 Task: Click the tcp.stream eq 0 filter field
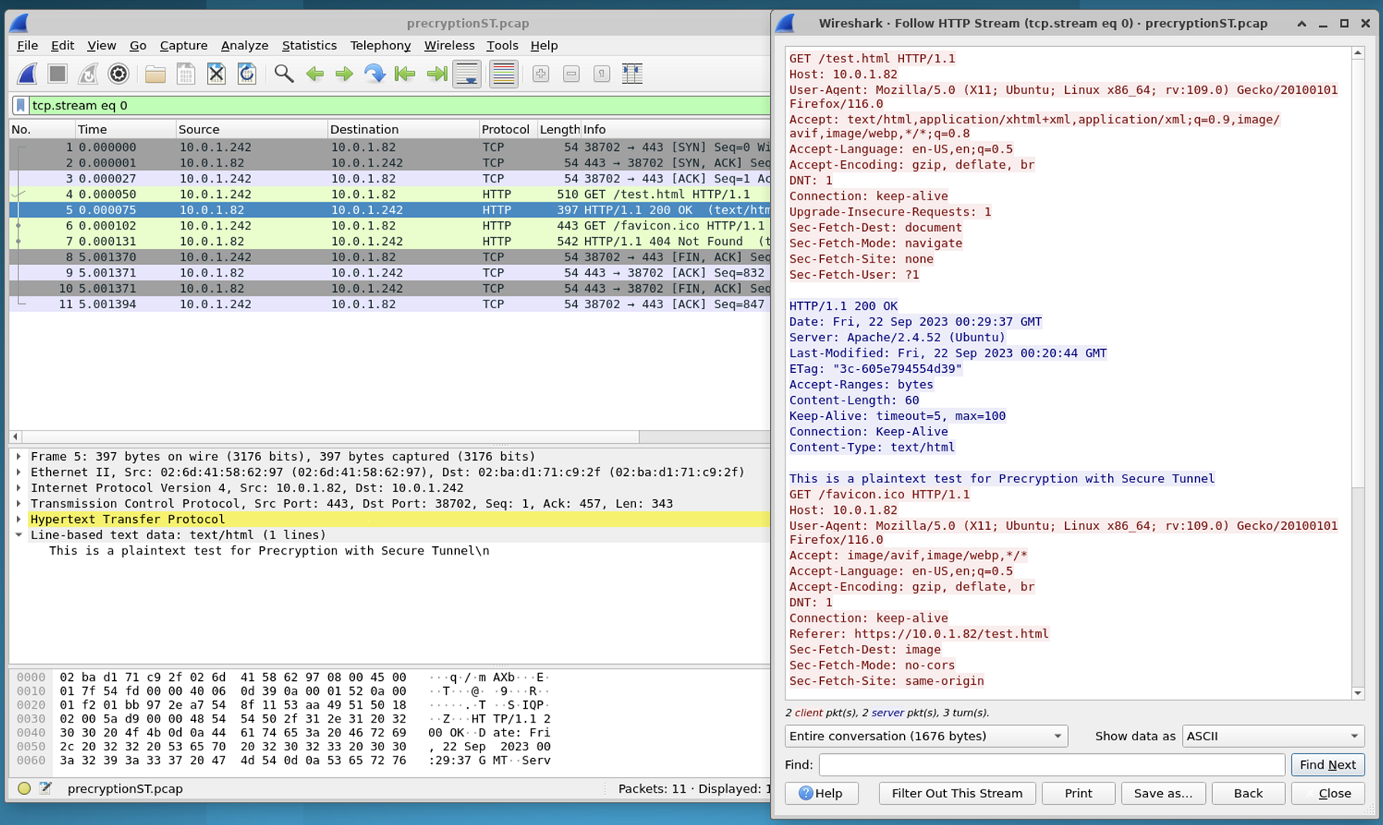point(399,106)
